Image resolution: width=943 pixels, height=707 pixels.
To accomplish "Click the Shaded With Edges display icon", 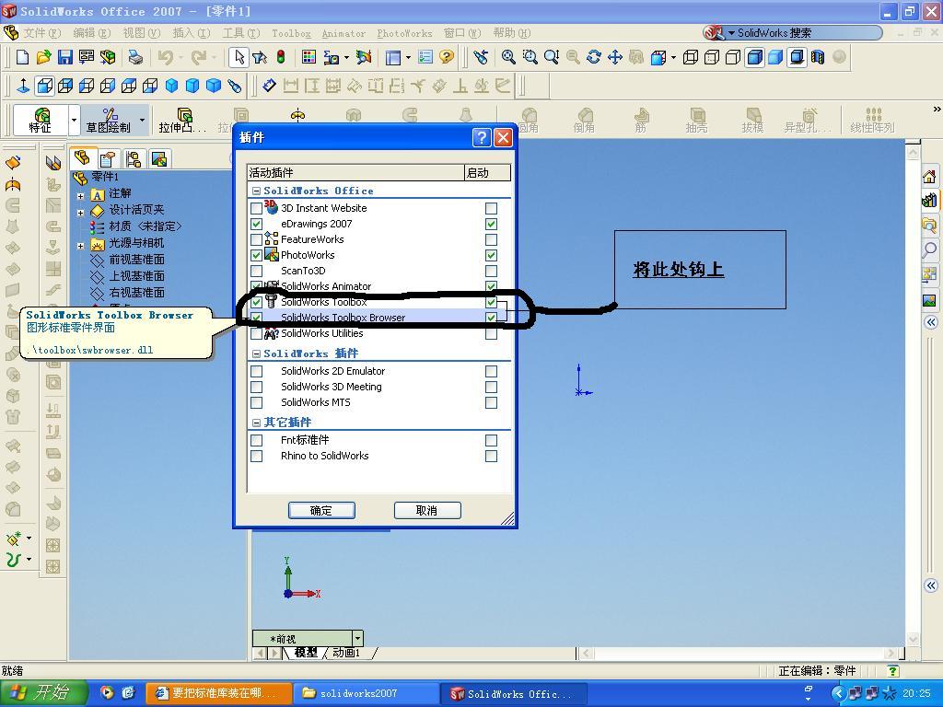I will coord(754,57).
